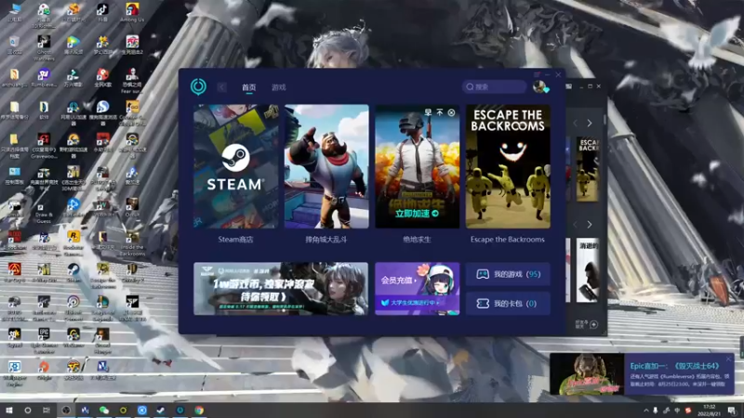
Task: Click the Chrome icon on the taskbar
Action: click(199, 411)
